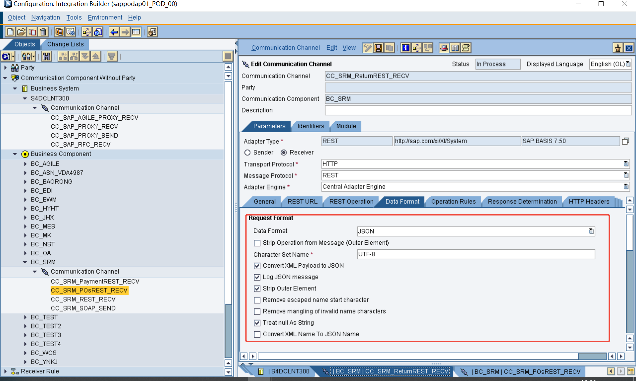Expand the Party tree node
The width and height of the screenshot is (636, 381).
click(x=5, y=67)
